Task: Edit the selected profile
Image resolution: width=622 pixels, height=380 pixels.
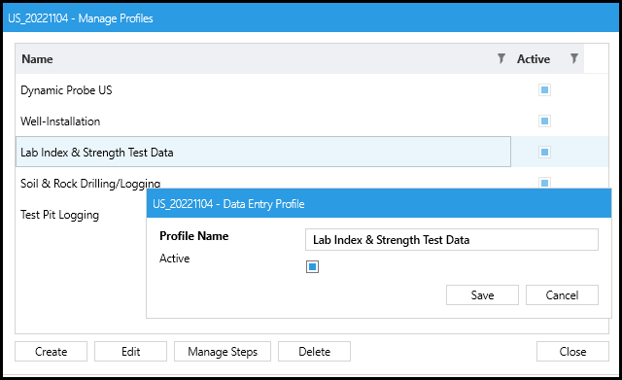Action: point(130,352)
